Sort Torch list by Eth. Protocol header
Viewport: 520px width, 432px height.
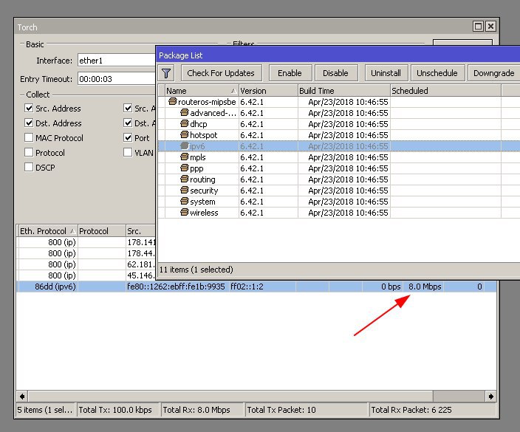click(x=47, y=230)
